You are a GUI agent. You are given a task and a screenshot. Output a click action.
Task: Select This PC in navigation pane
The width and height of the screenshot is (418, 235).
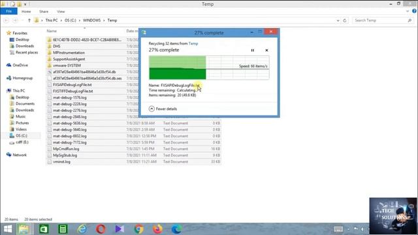coord(19,91)
